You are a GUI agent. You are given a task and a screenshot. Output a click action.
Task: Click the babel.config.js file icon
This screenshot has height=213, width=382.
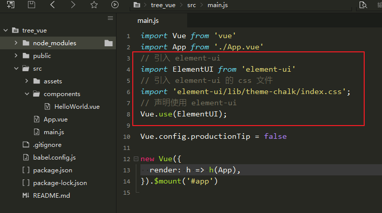coord(26,157)
